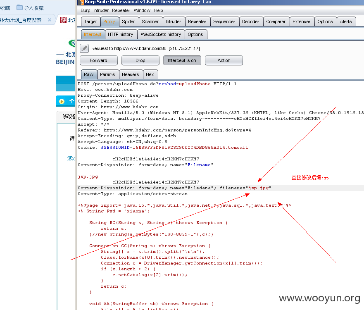
Task: Open the Repeater menu in the menu bar
Action: 121,10
